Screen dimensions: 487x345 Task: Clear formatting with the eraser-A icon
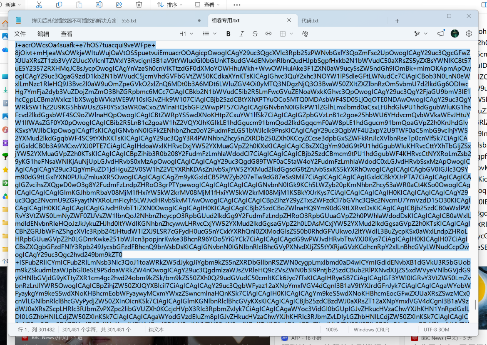point(305,34)
